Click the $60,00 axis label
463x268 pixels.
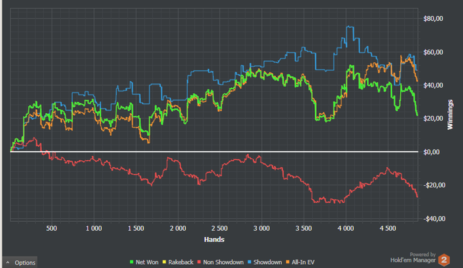point(433,52)
